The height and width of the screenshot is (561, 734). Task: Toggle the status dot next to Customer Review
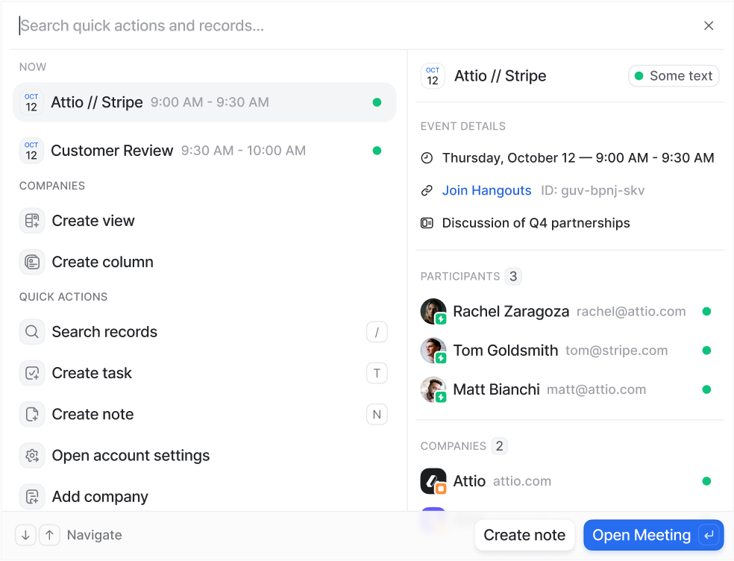click(377, 151)
